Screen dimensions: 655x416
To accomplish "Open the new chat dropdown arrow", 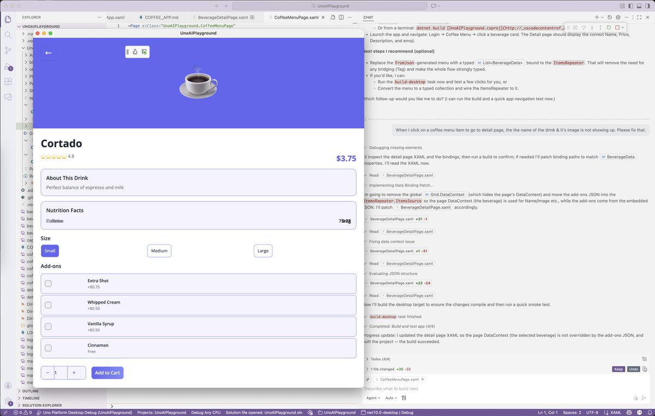I will [x=602, y=17].
